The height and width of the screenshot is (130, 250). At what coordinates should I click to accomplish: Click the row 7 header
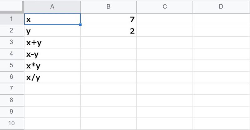[x=12, y=89]
